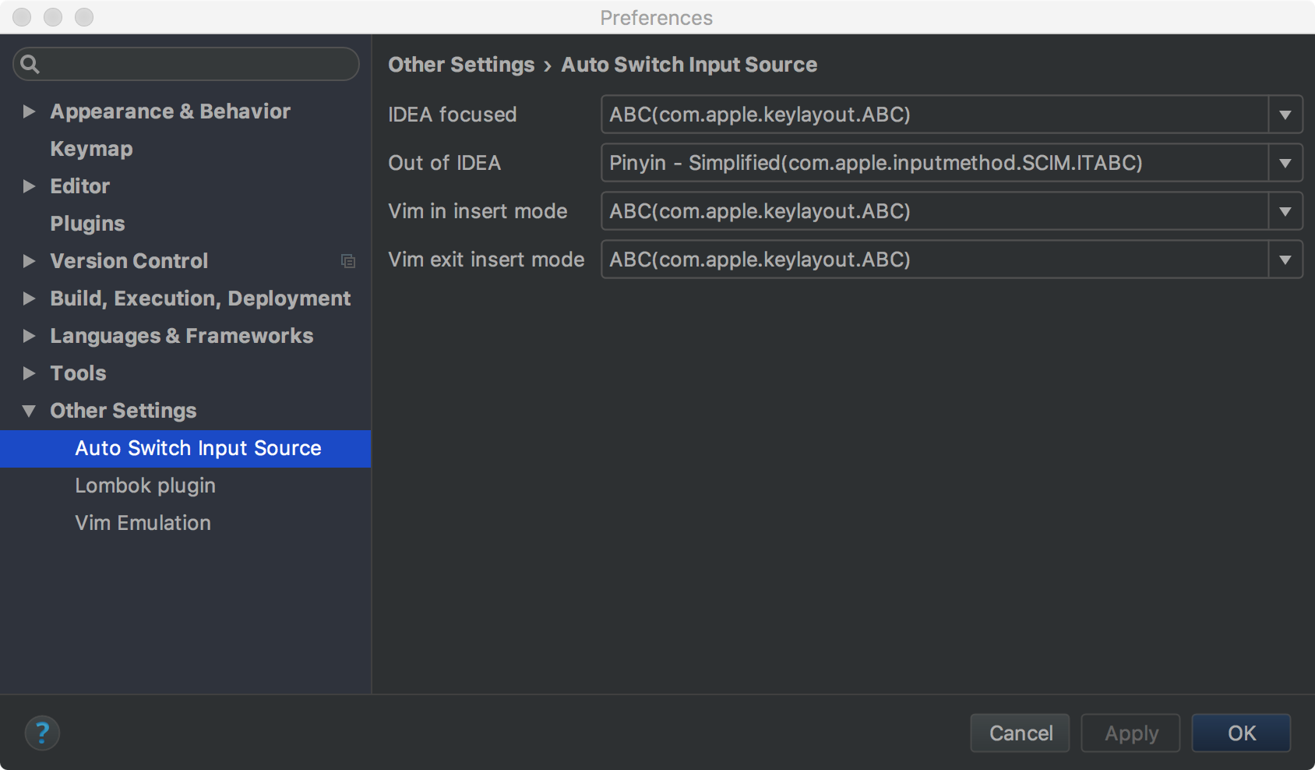Expand the Appearance & Behavior section

click(x=29, y=111)
